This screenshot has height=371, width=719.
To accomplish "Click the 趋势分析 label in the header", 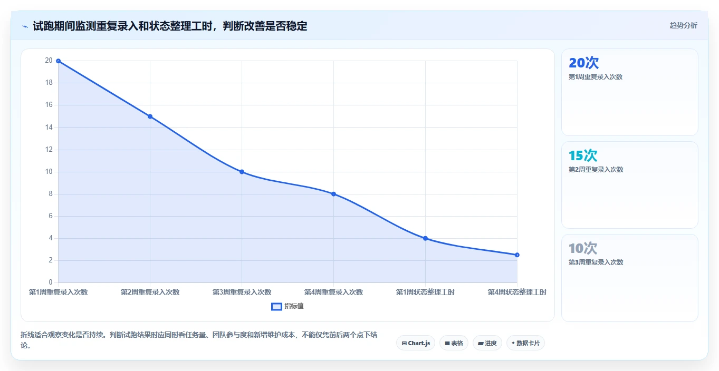I will pyautogui.click(x=683, y=25).
